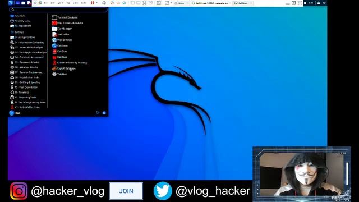Open Terminal Emulator from the menu
Image resolution: width=359 pixels, height=202 pixels.
pyautogui.click(x=65, y=17)
